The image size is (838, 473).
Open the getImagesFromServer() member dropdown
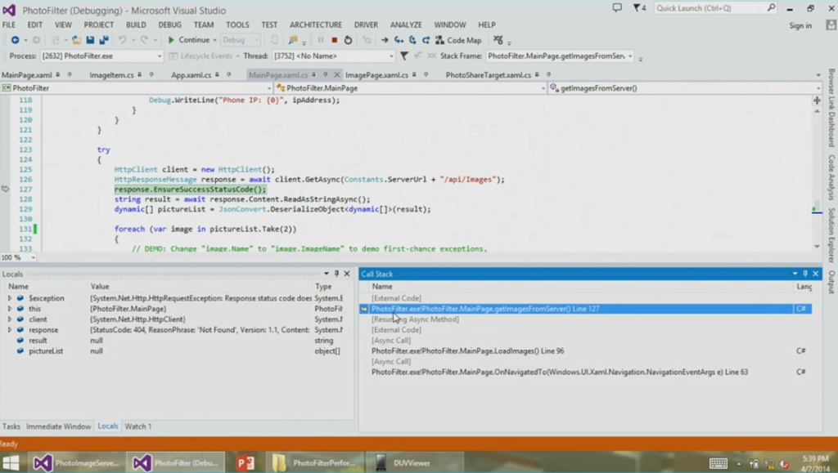click(x=818, y=88)
